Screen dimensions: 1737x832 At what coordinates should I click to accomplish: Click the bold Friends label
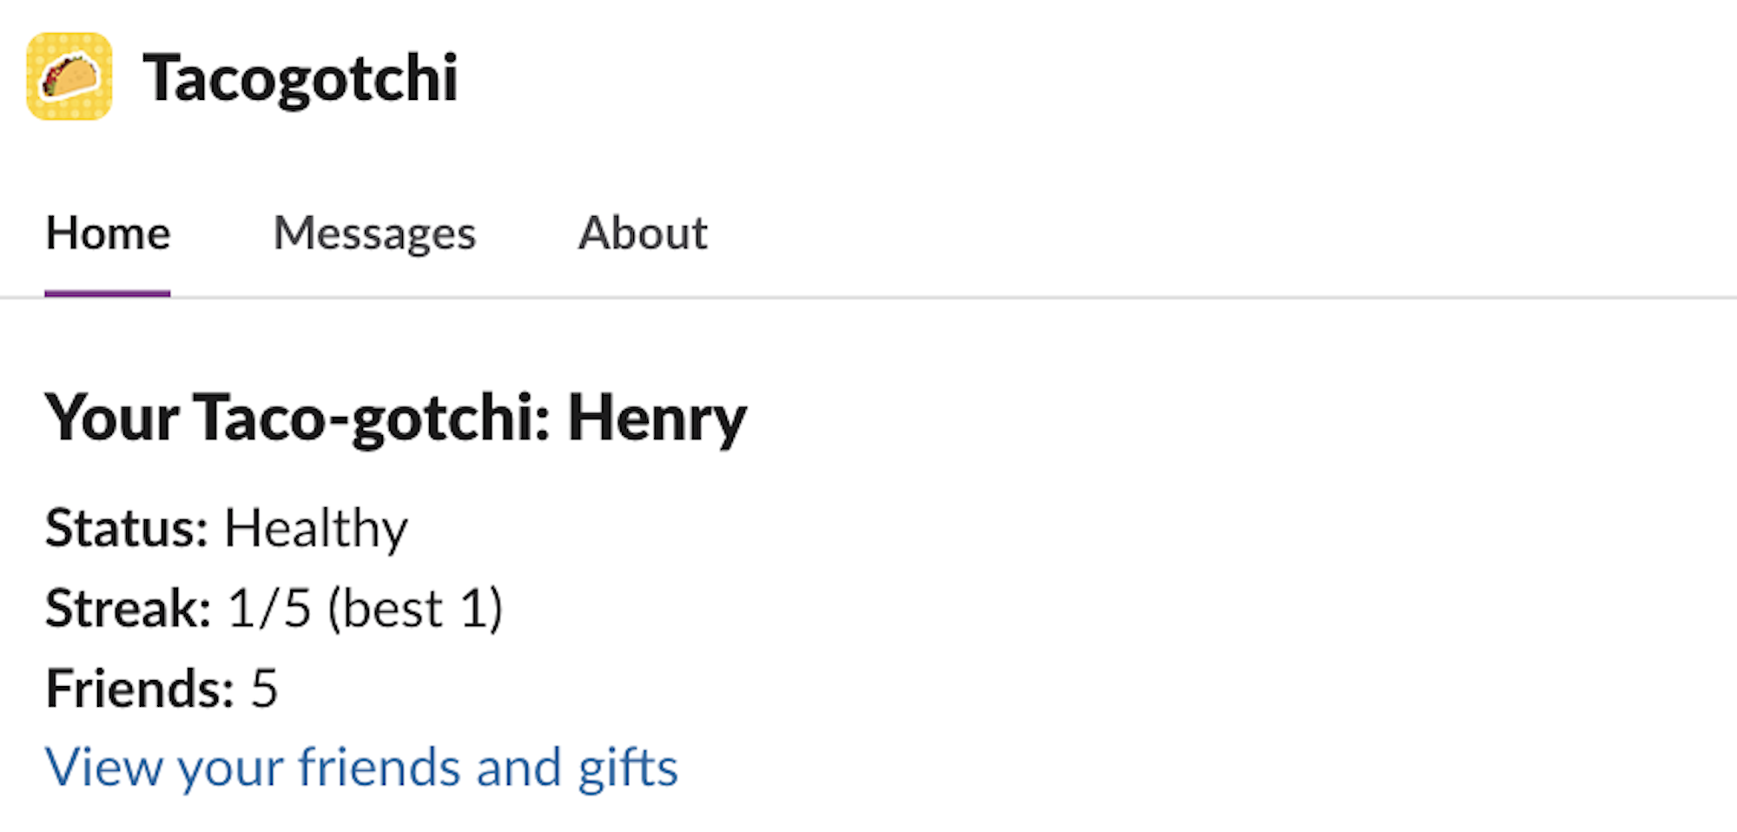(x=140, y=688)
